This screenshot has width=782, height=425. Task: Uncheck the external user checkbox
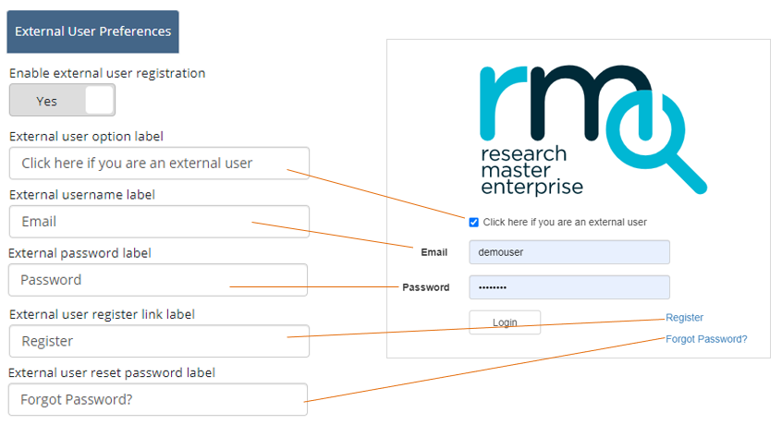point(474,223)
